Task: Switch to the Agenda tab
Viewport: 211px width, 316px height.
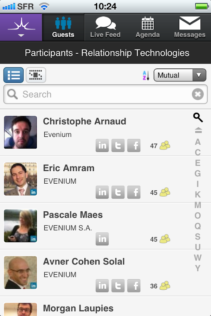Action: tap(147, 27)
